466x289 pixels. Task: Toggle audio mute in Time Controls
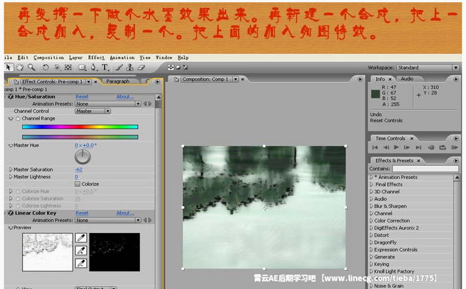point(431,147)
